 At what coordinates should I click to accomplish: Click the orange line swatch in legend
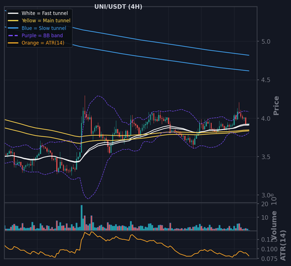[x=13, y=43]
